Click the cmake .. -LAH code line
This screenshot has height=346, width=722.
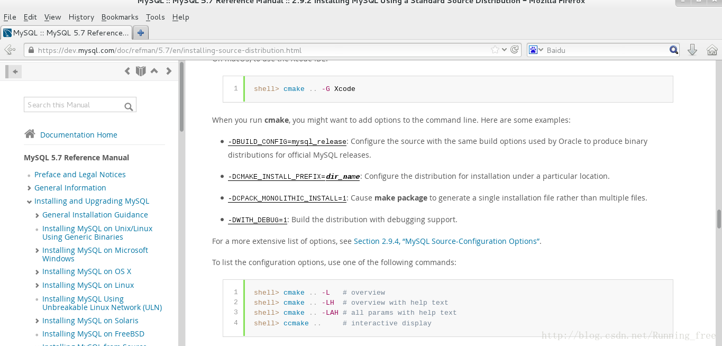click(x=355, y=313)
